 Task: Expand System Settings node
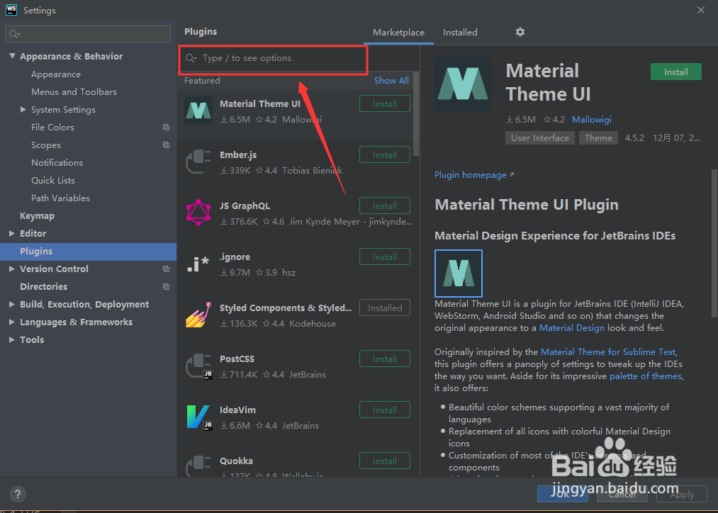[23, 109]
